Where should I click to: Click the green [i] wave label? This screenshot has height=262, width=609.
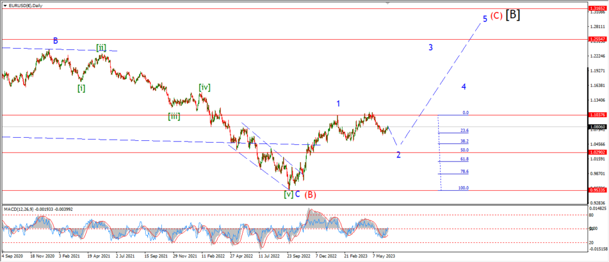coord(81,88)
